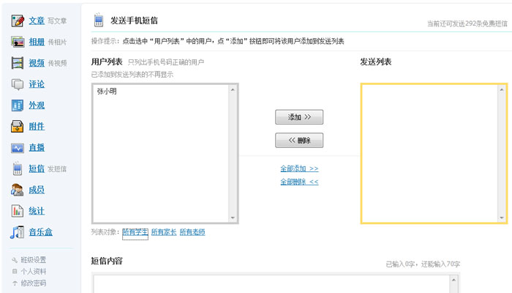Go to 发短信 send SMS sidebar link
This screenshot has height=293, width=512.
tap(57, 169)
